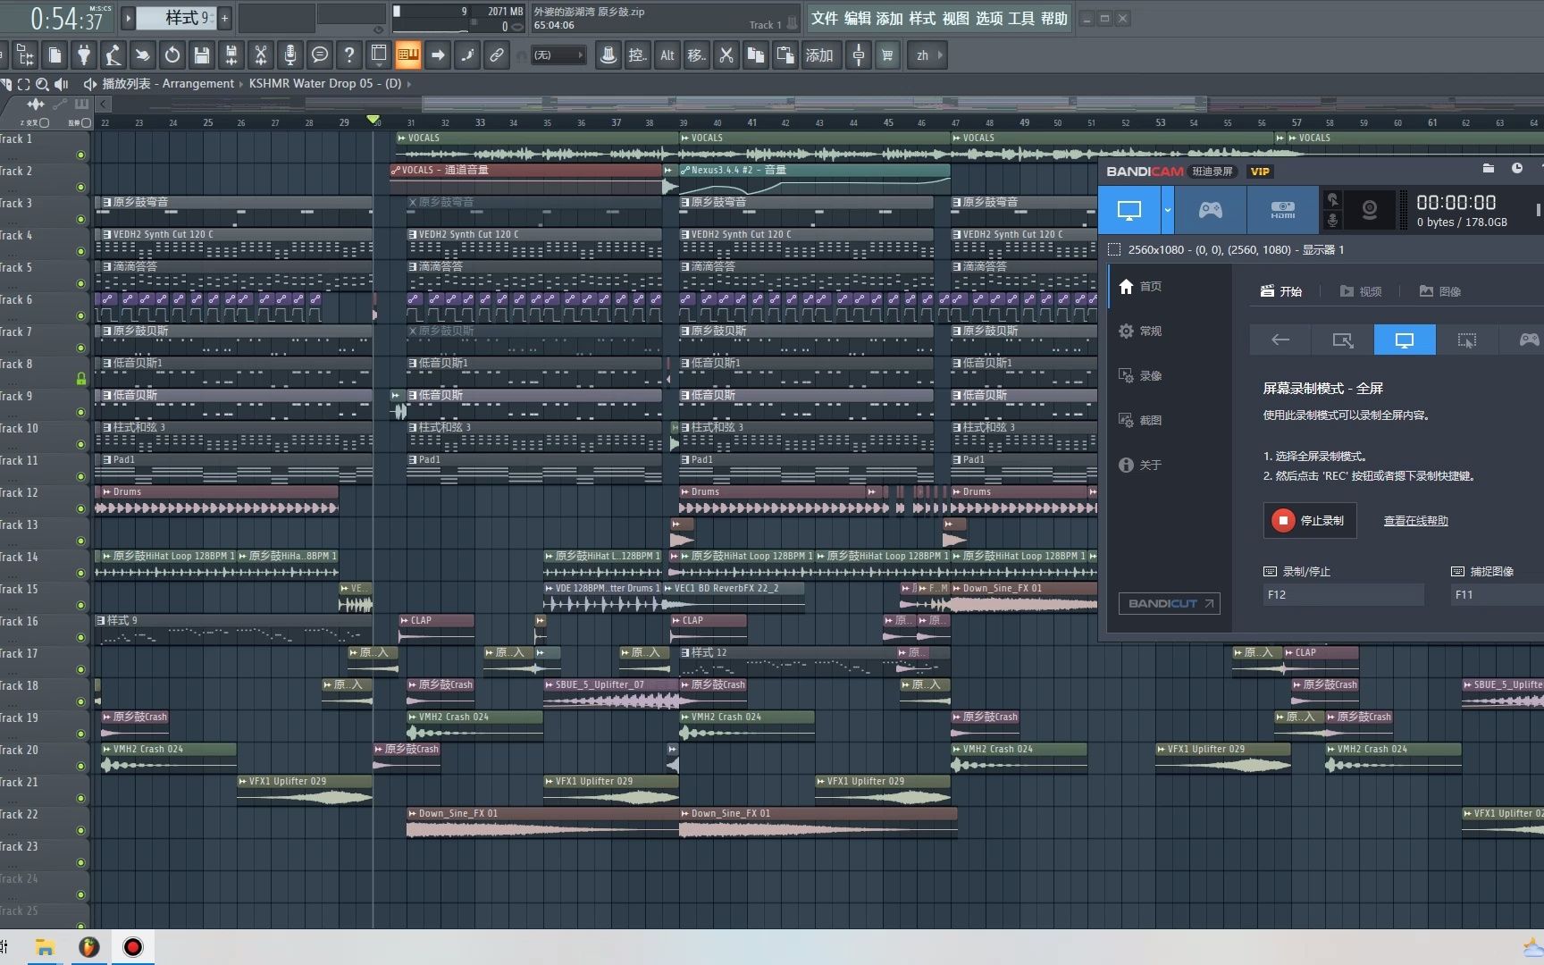Click Bandicam 捕捉图像 hotkey field F11
The height and width of the screenshot is (965, 1544).
click(x=1498, y=594)
